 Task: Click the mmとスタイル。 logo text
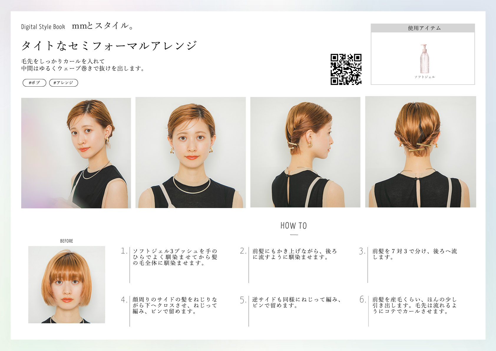(103, 26)
